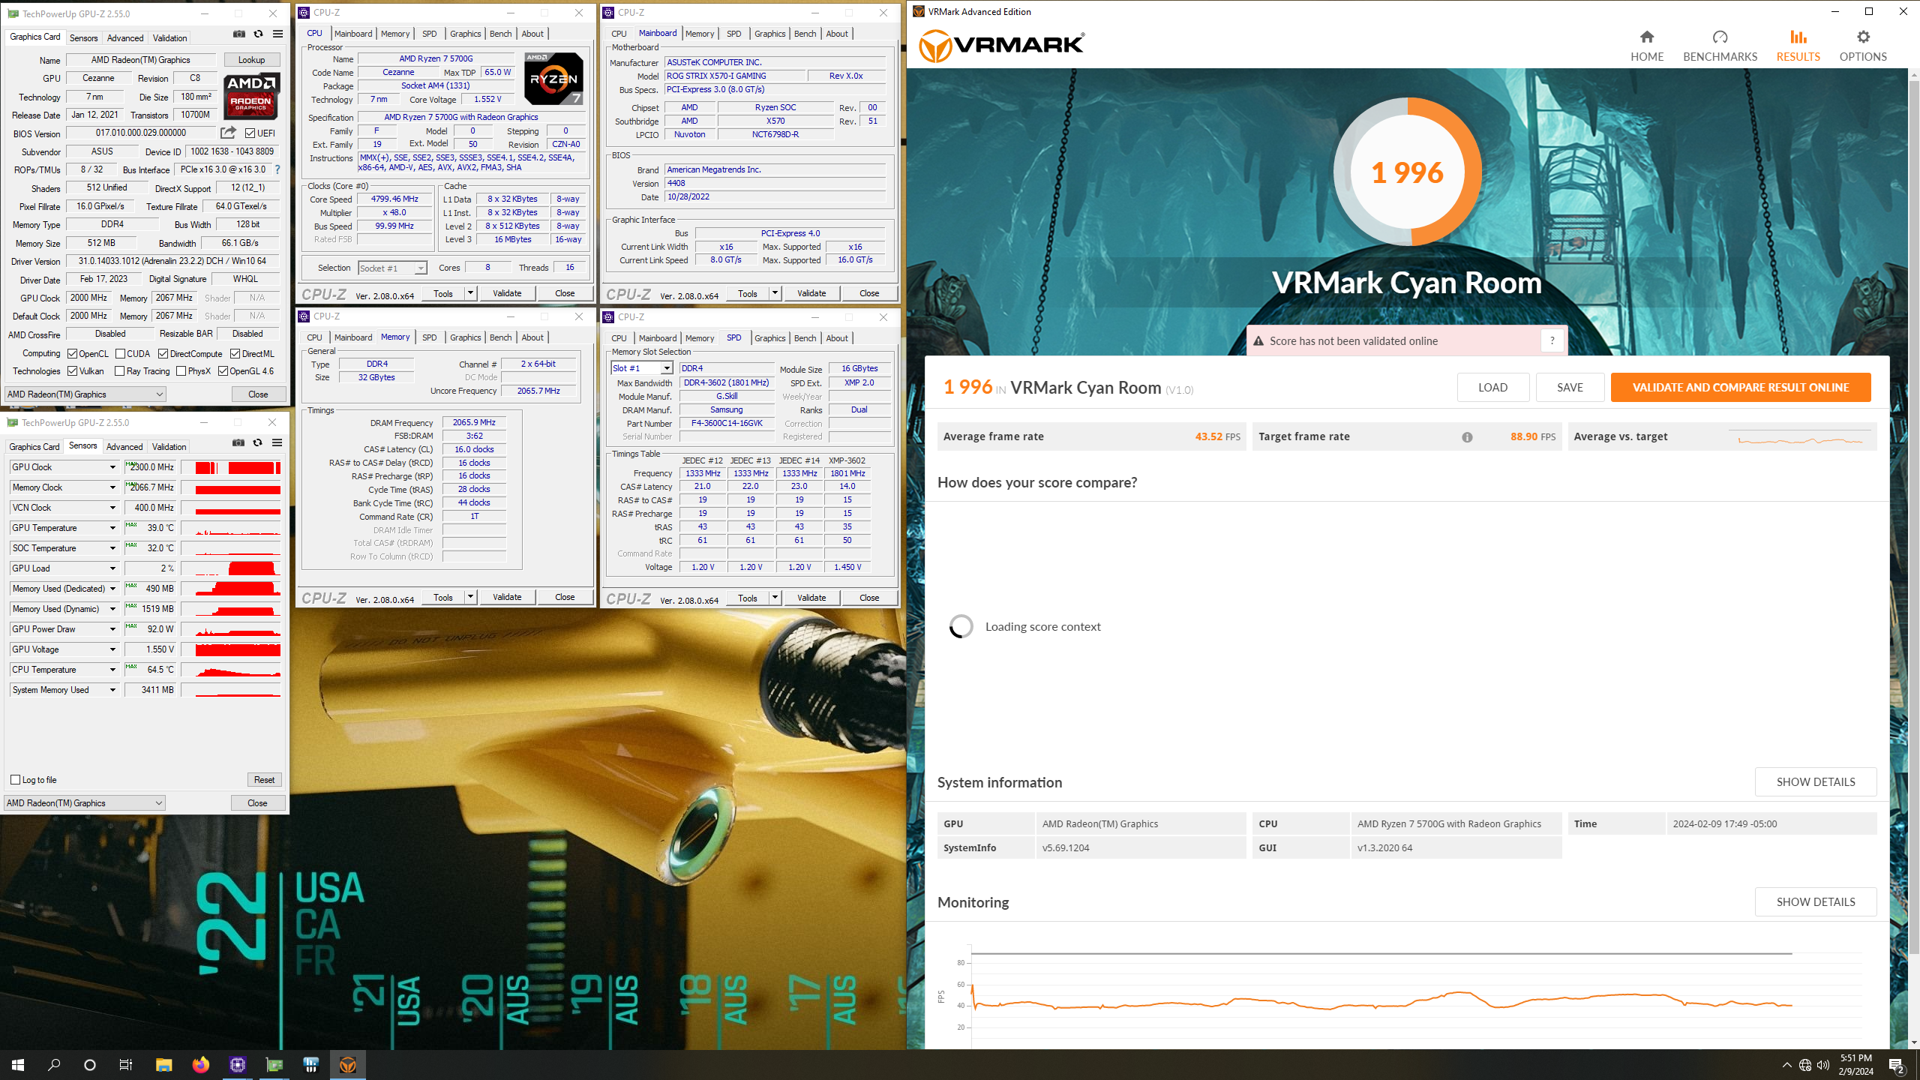The width and height of the screenshot is (1920, 1080).
Task: Toggle the PhysX checkbox
Action: pyautogui.click(x=181, y=371)
